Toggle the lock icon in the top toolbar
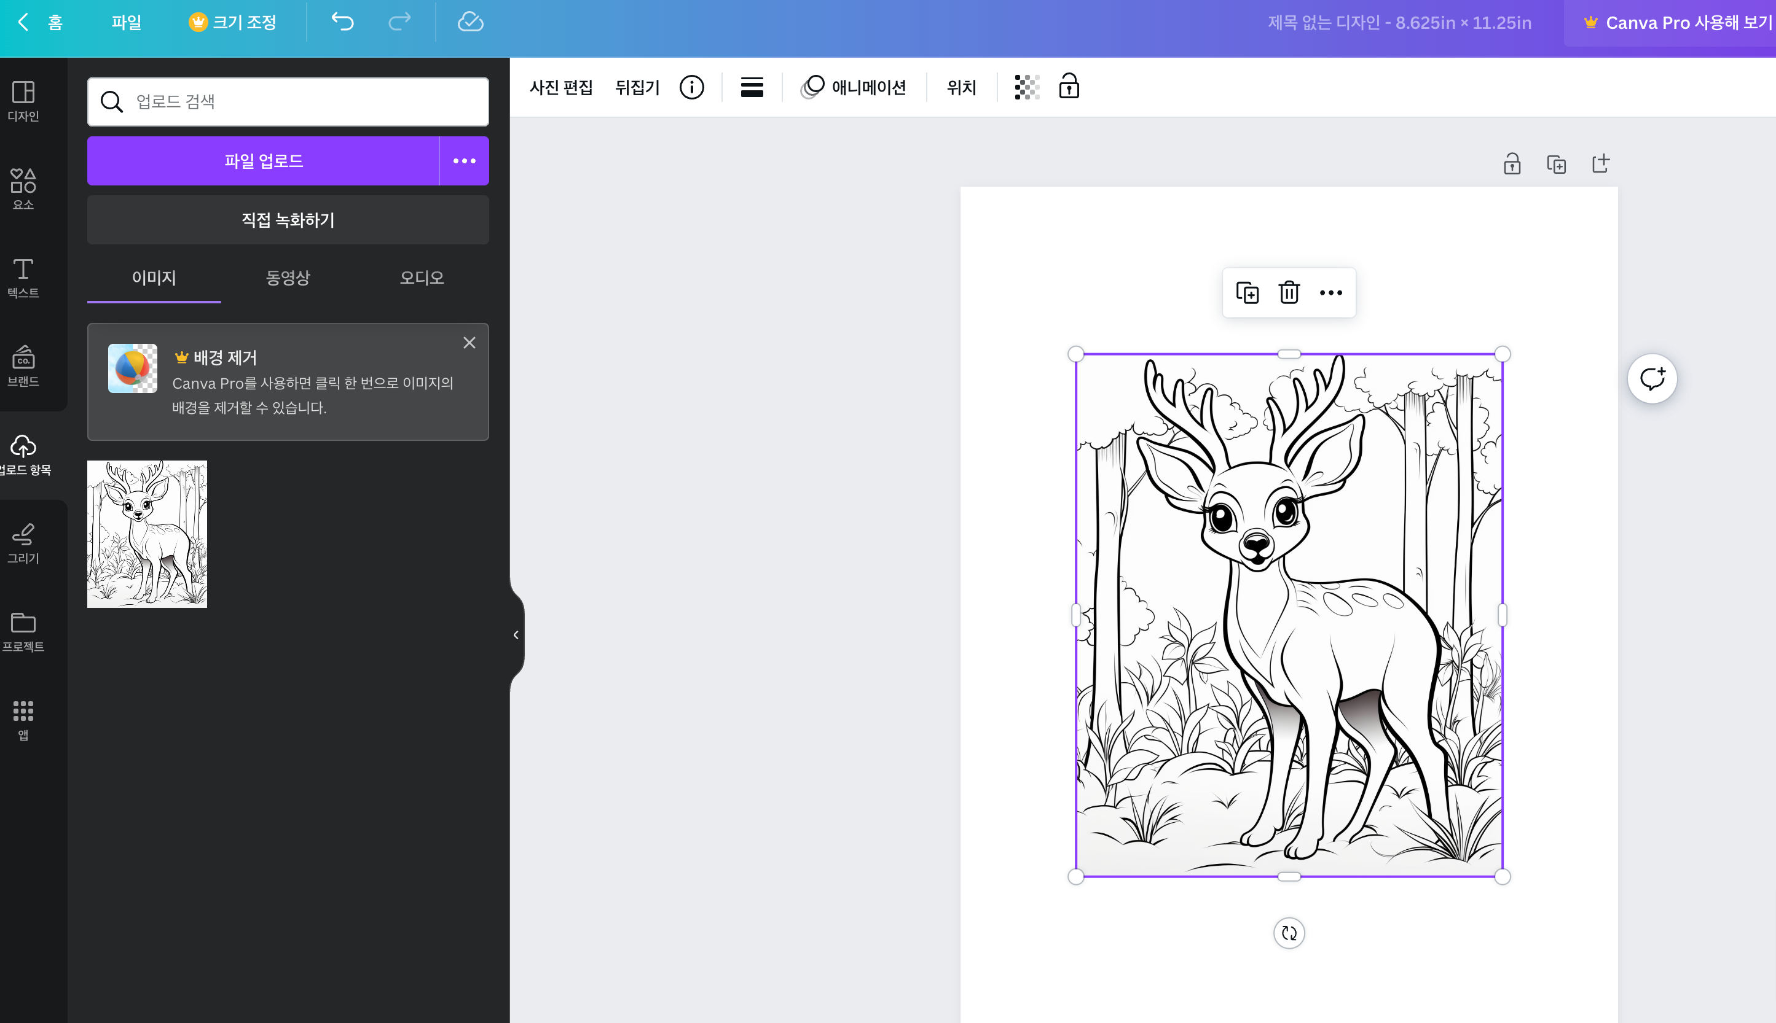1776x1023 pixels. [x=1069, y=87]
